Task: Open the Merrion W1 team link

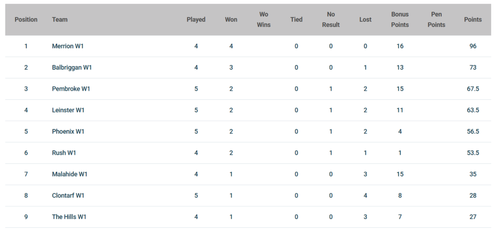Action: pos(68,46)
